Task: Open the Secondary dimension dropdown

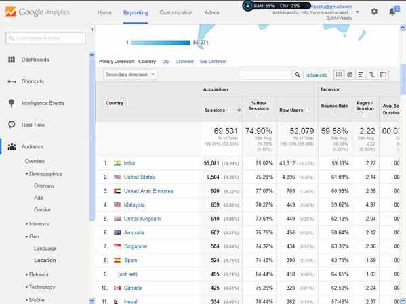Action: 130,74
